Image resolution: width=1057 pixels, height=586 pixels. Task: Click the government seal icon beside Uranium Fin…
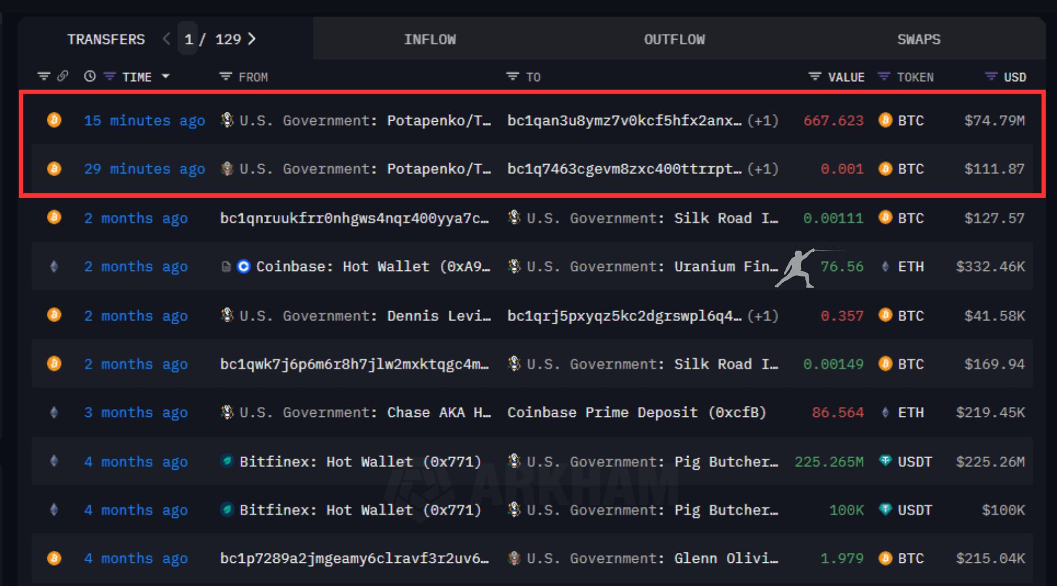tap(514, 266)
